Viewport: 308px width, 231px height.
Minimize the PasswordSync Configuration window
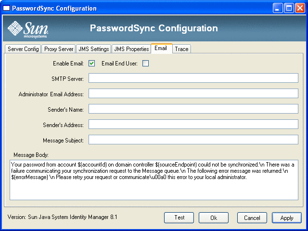(x=278, y=8)
